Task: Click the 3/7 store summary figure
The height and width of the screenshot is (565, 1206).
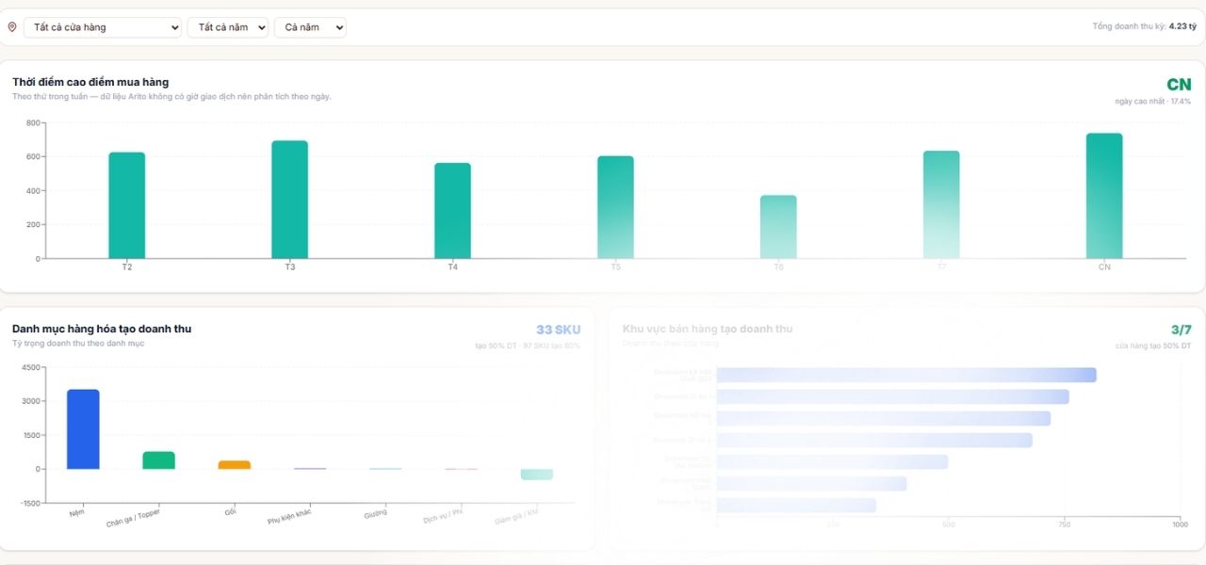Action: tap(1182, 330)
